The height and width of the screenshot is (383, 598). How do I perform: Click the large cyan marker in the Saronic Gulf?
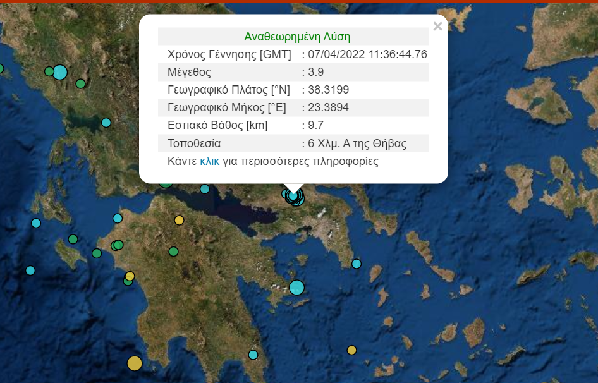pyautogui.click(x=296, y=288)
